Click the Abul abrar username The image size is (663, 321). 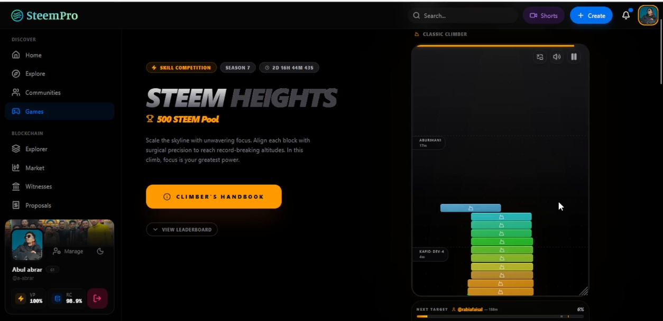click(x=27, y=270)
